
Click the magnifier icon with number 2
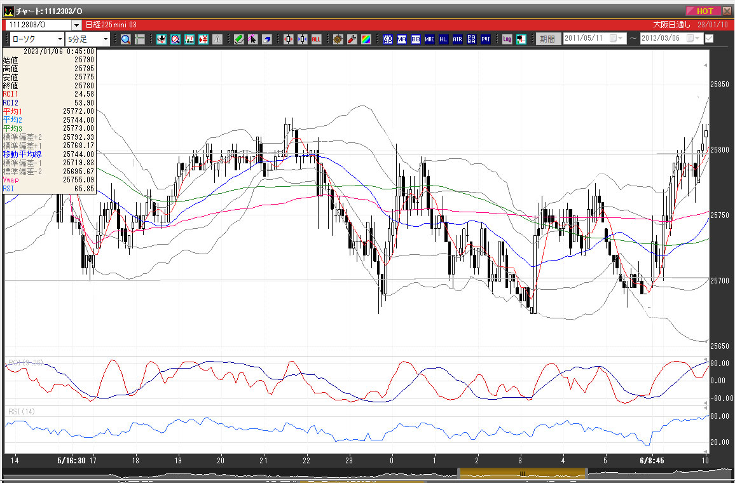[x=175, y=39]
